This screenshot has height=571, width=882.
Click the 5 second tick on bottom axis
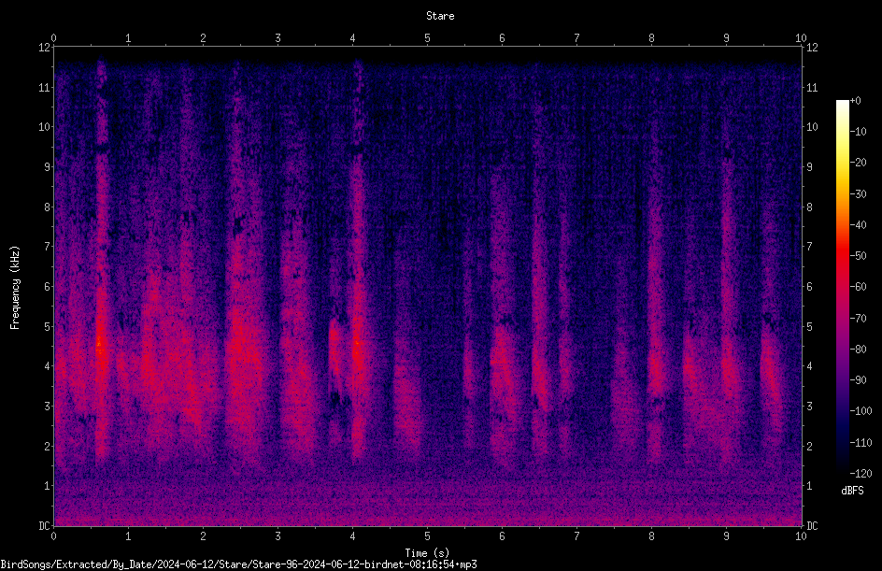pos(427,536)
